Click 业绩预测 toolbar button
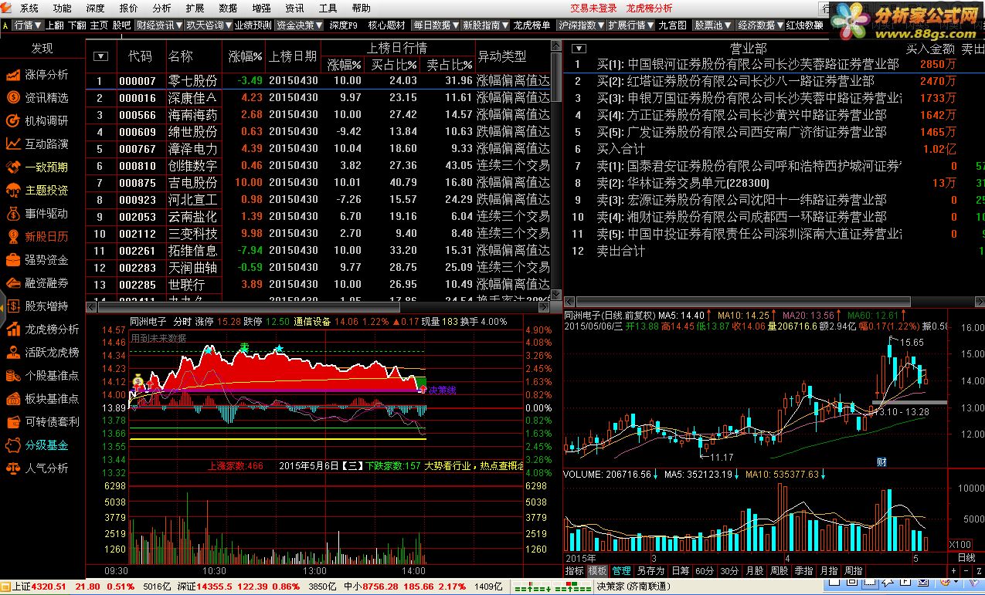 253,25
